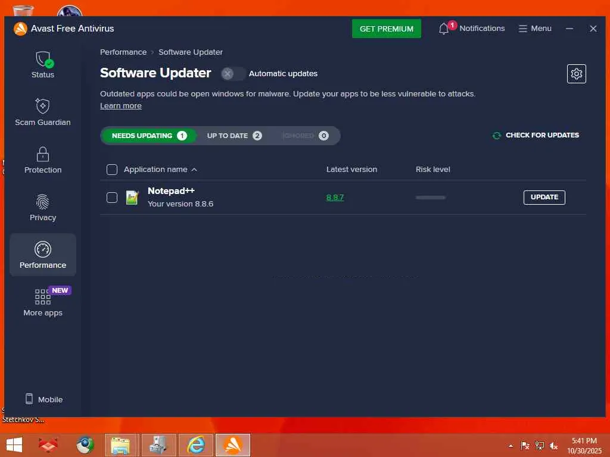The width and height of the screenshot is (610, 457).
Task: Click the Avast logo in title bar
Action: click(x=20, y=29)
